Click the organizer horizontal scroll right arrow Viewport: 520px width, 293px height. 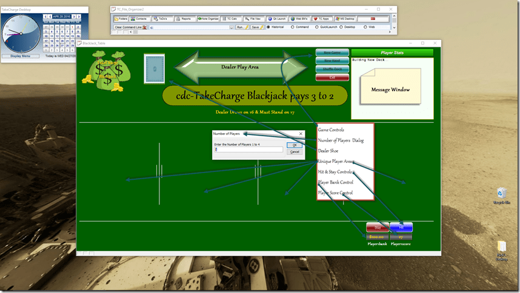tap(390, 32)
